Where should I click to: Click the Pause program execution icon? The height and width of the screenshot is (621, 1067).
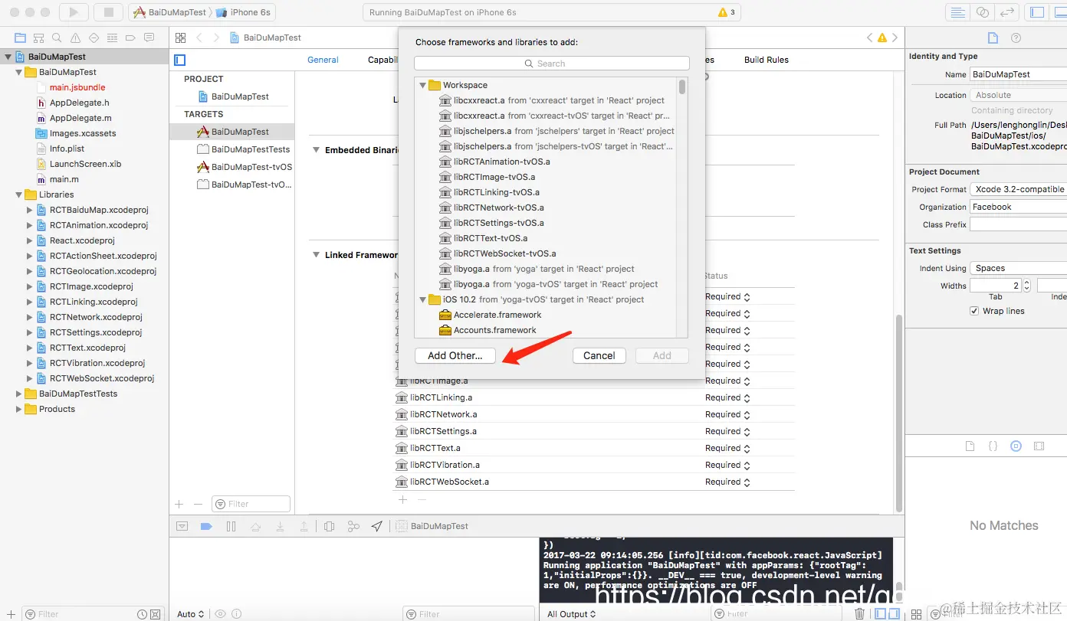pyautogui.click(x=231, y=526)
